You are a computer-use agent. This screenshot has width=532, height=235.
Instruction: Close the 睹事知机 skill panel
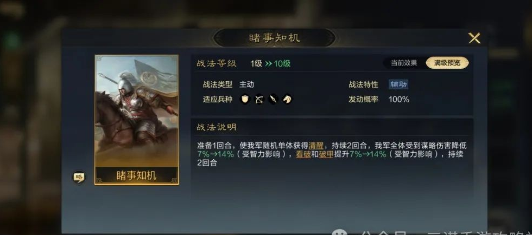tap(474, 38)
